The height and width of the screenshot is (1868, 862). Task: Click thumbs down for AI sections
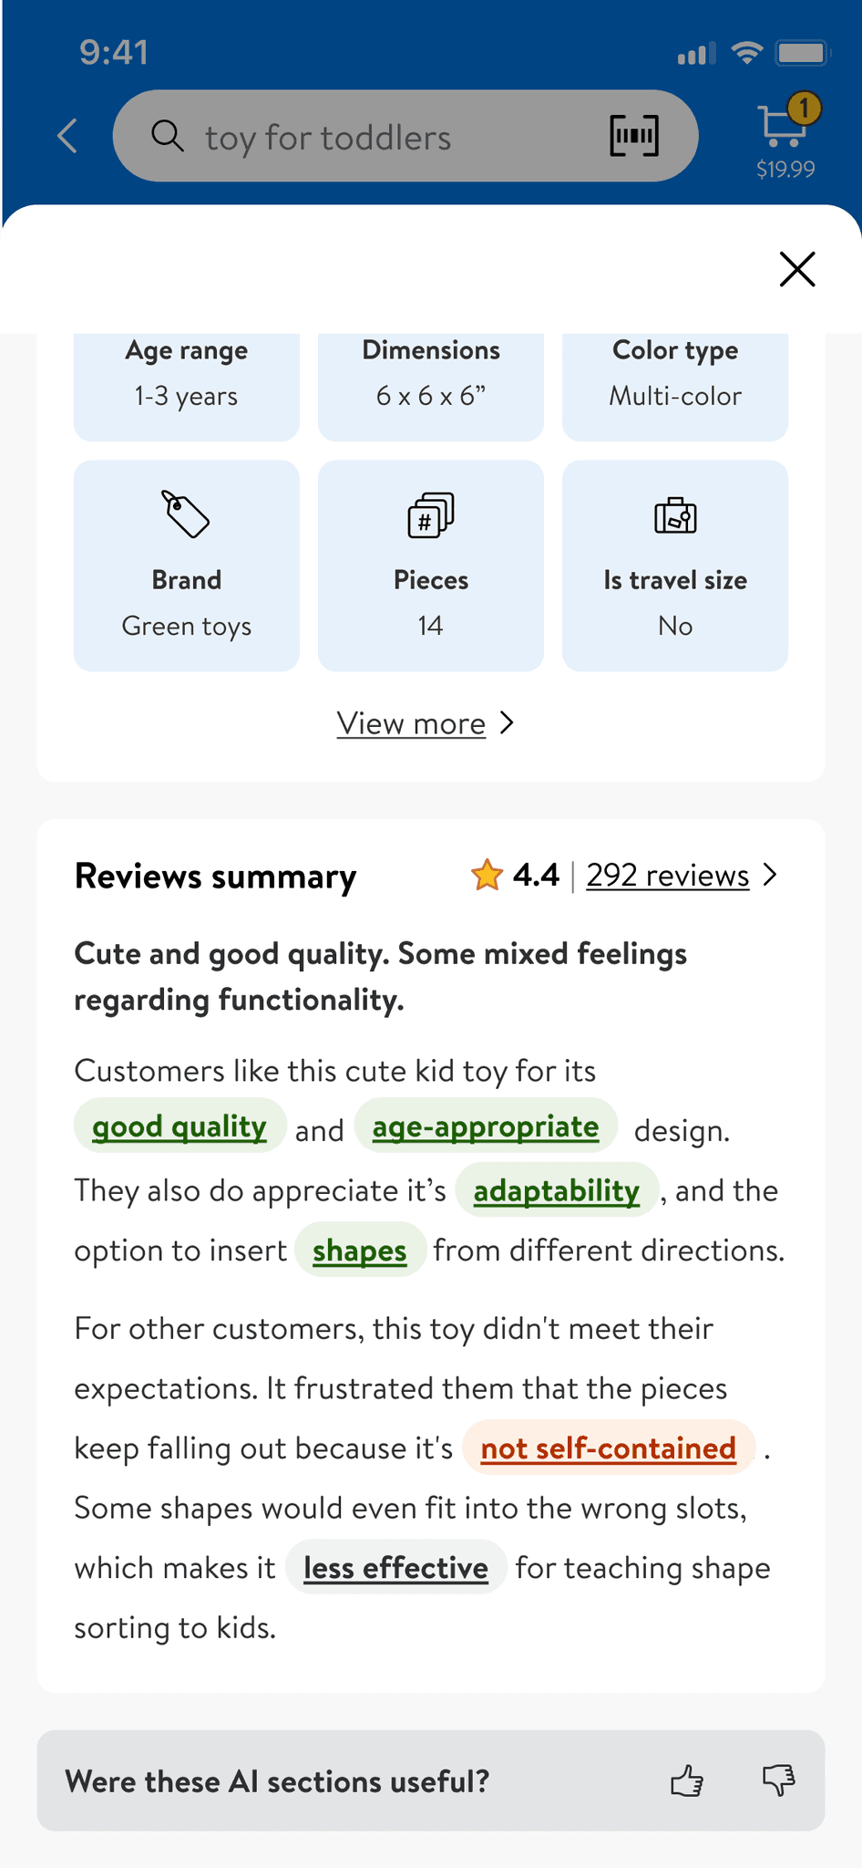tap(779, 1780)
